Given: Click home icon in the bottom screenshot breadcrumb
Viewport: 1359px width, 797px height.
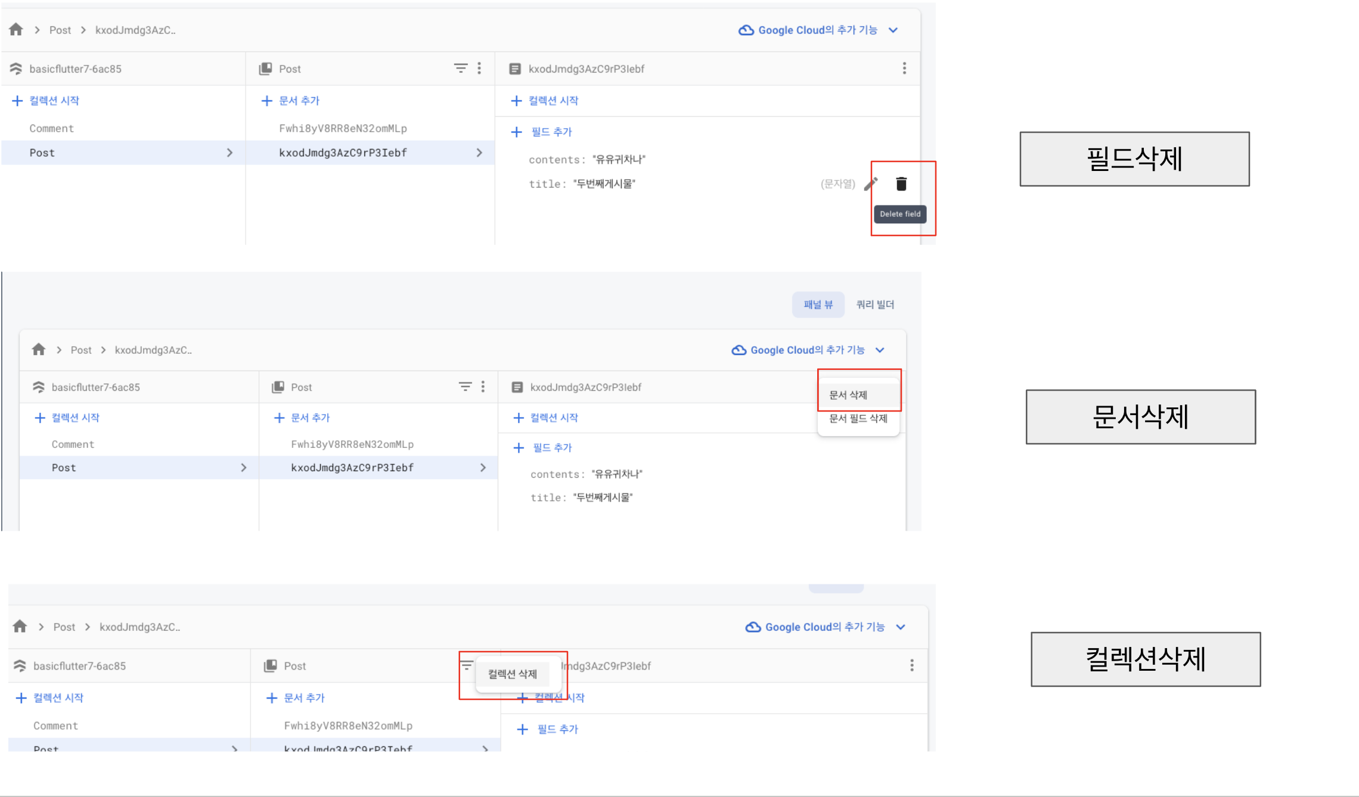Looking at the screenshot, I should click(x=20, y=627).
